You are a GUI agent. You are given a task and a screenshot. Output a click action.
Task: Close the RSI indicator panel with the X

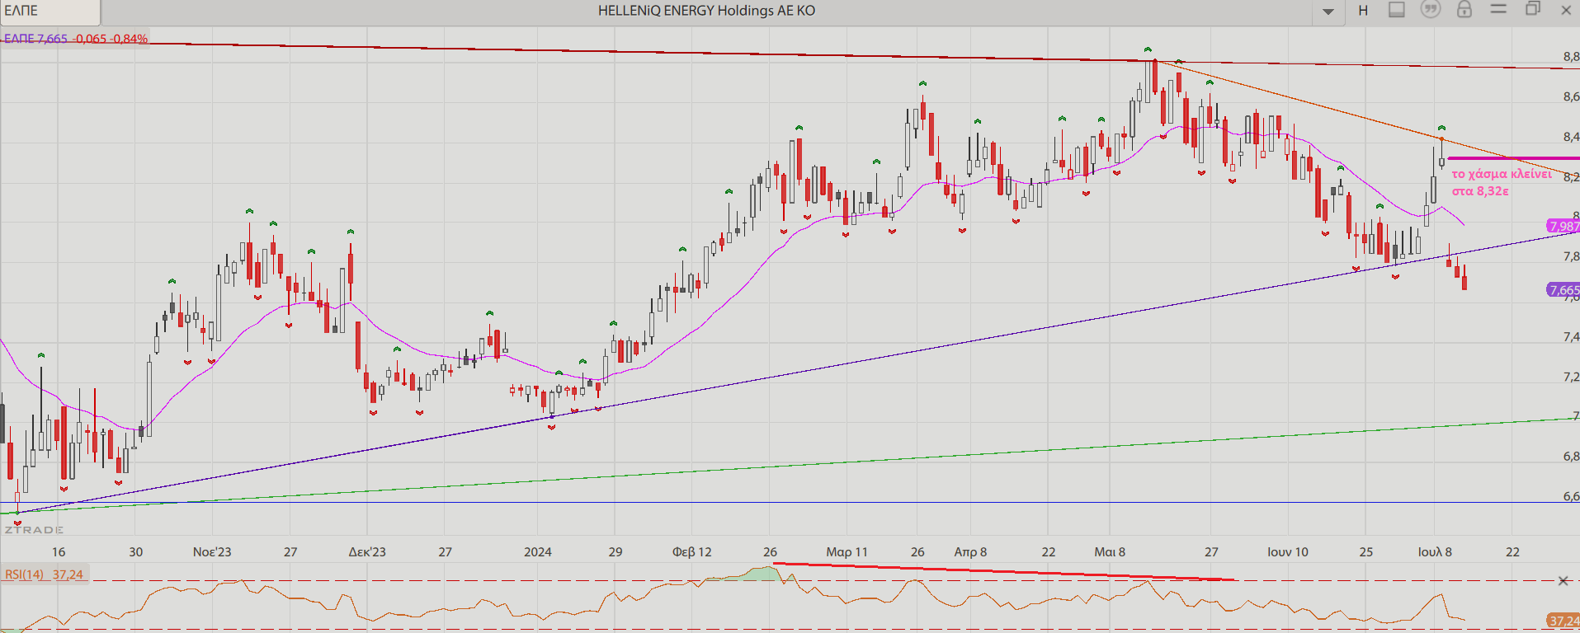tap(1563, 581)
